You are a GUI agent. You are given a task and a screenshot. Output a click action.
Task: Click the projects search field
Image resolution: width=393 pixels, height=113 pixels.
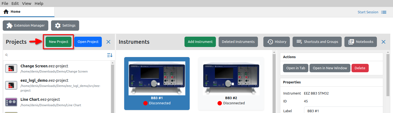point(55,55)
